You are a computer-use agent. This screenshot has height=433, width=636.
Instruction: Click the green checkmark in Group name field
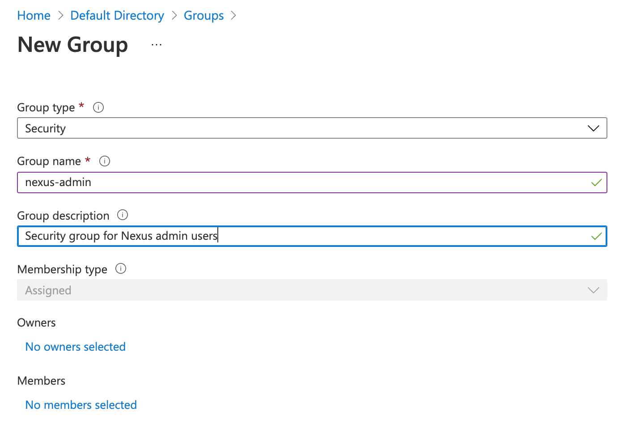click(x=596, y=183)
